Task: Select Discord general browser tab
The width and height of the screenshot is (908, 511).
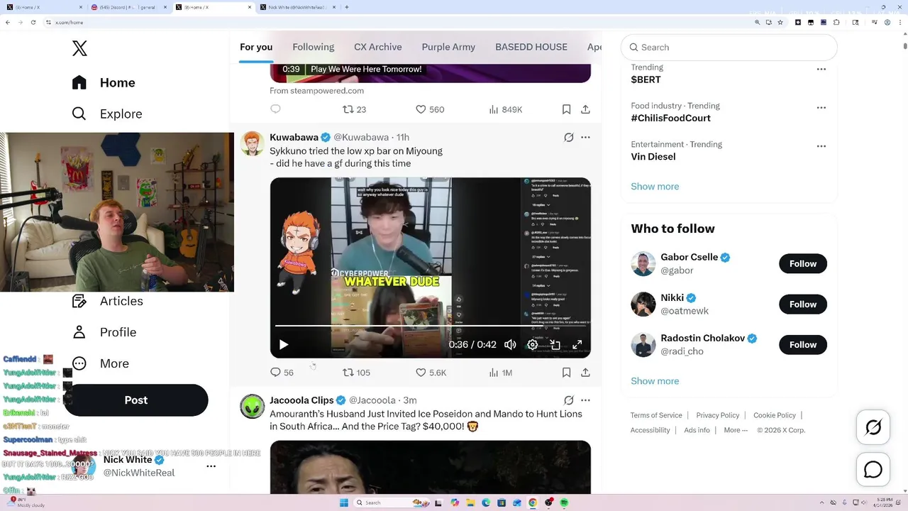Action: [x=128, y=7]
